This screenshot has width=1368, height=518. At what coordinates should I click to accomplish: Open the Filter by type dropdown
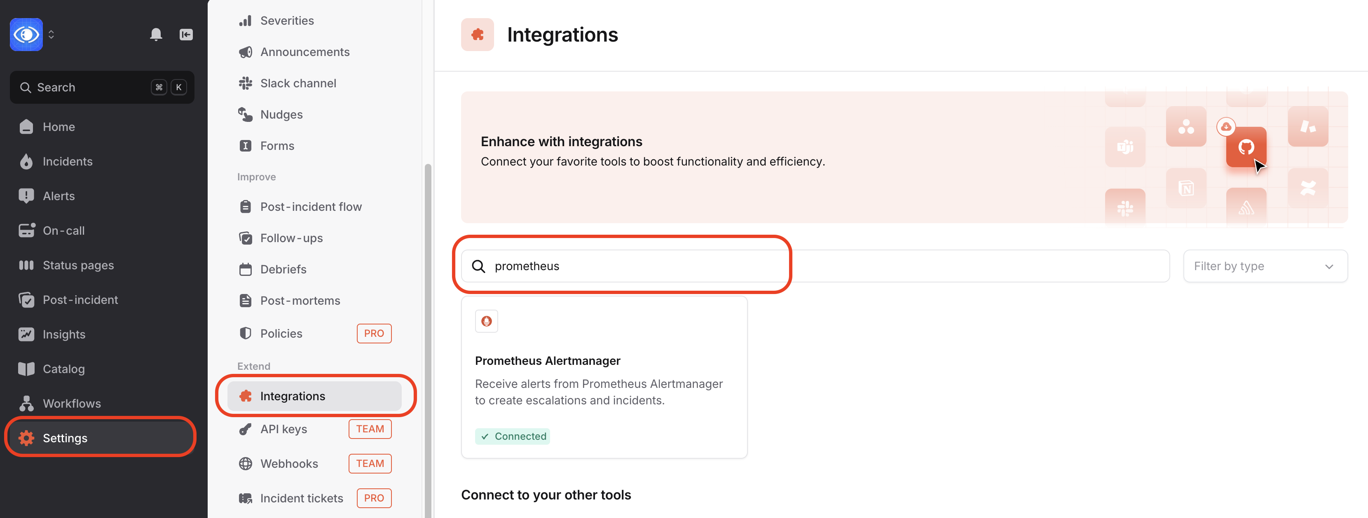point(1265,266)
